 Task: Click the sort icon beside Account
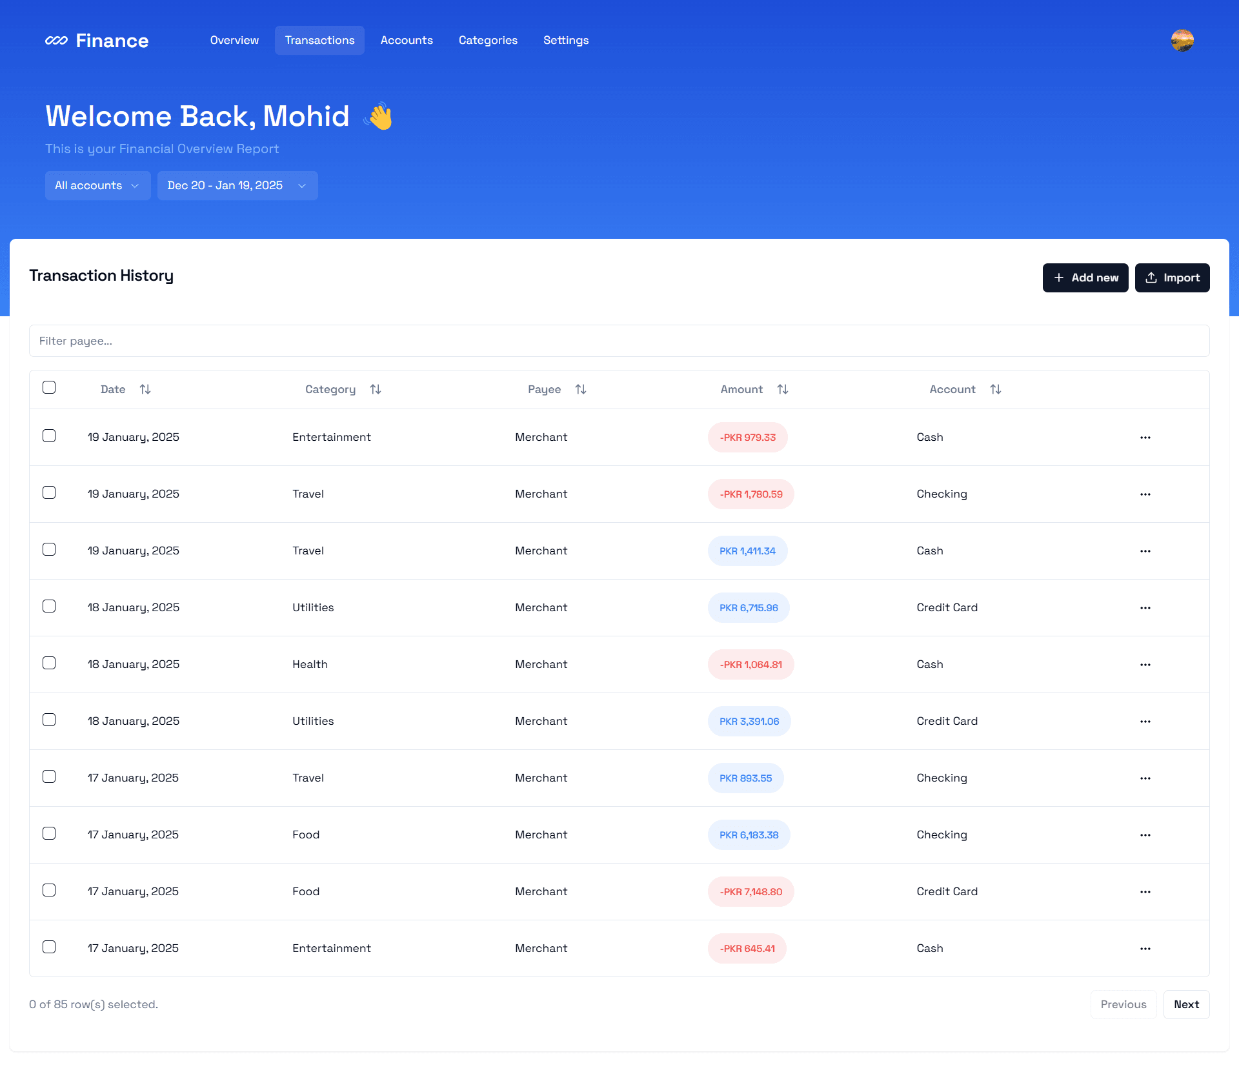click(995, 389)
